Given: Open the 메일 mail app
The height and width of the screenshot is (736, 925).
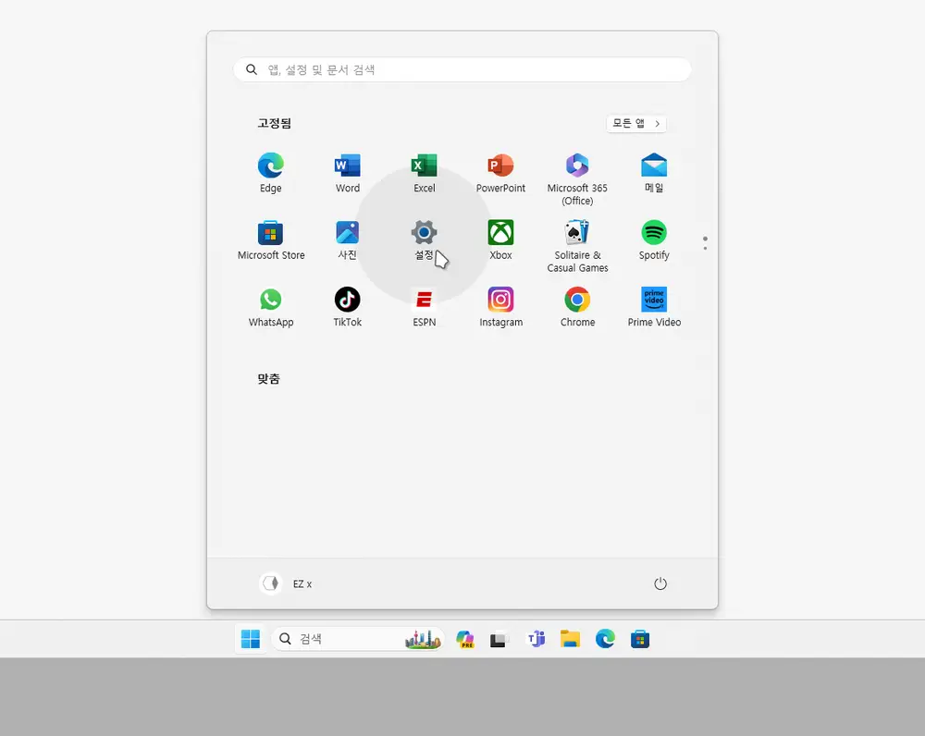Looking at the screenshot, I should pyautogui.click(x=654, y=172).
